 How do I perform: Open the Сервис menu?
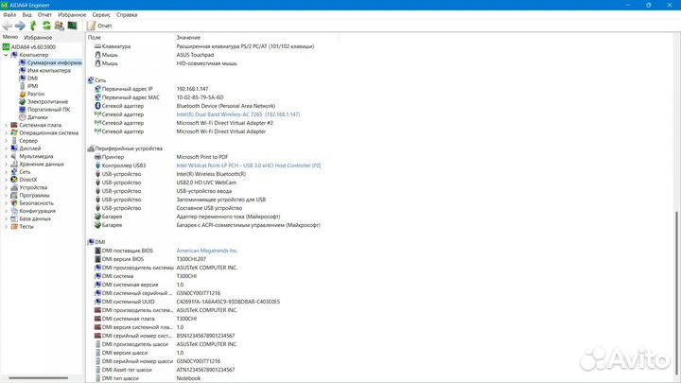(x=101, y=15)
